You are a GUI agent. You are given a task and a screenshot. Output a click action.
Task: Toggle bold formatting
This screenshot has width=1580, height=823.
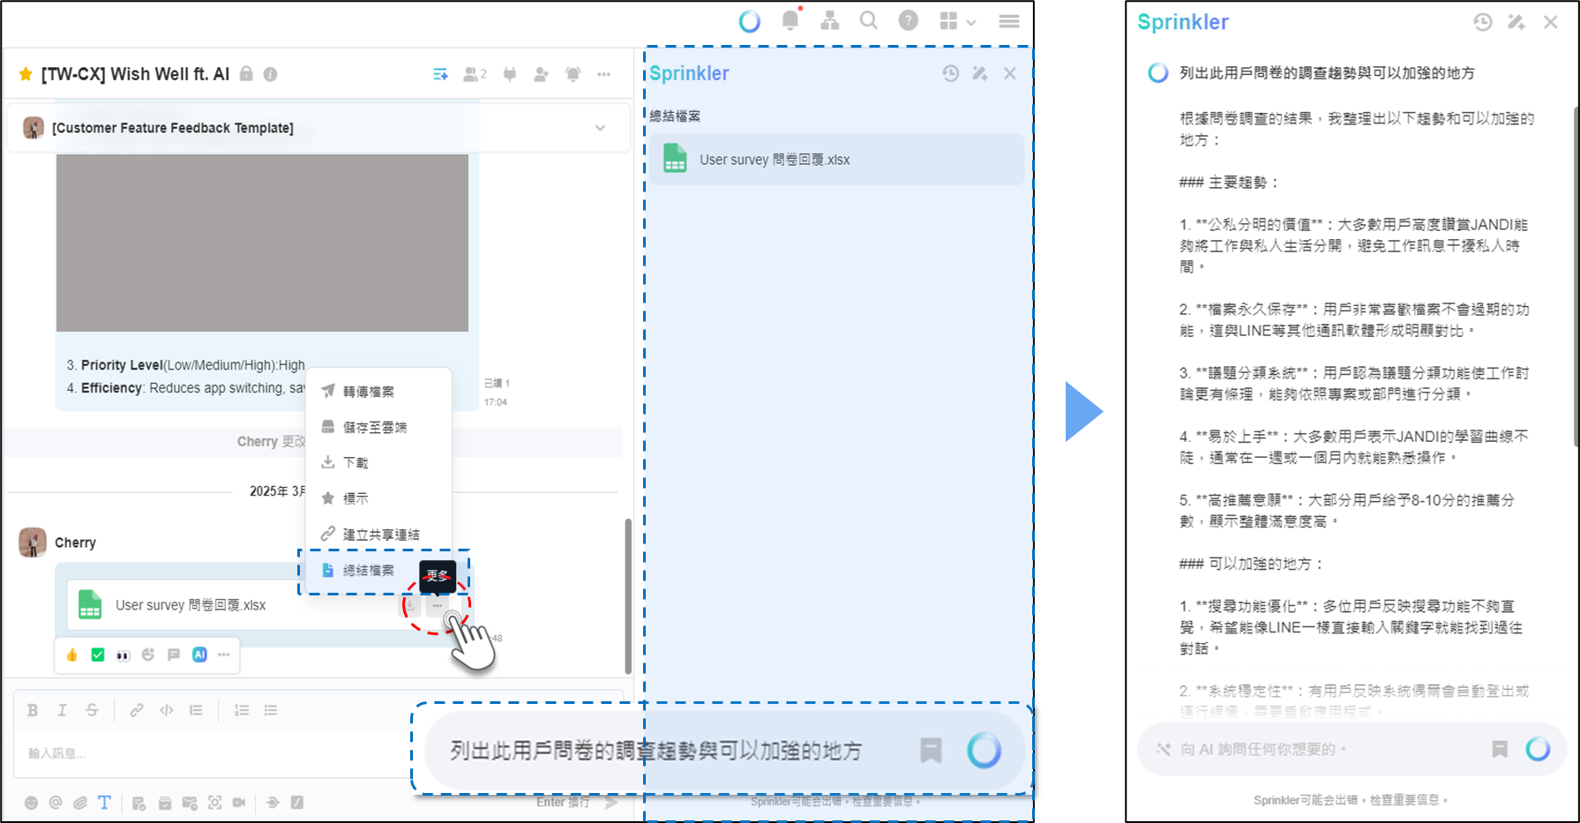coord(33,710)
